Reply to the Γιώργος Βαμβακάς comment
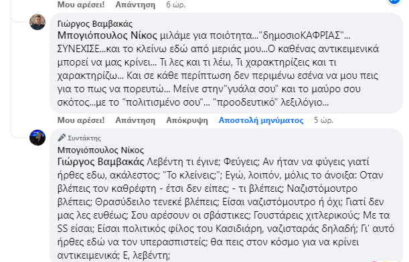This screenshot has width=409, height=262. point(135,120)
